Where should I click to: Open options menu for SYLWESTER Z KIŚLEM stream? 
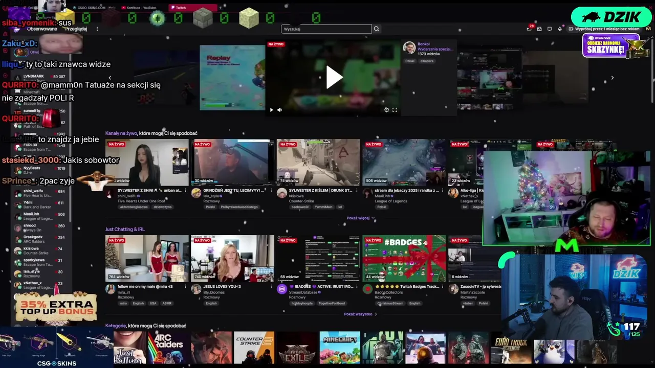pos(357,190)
